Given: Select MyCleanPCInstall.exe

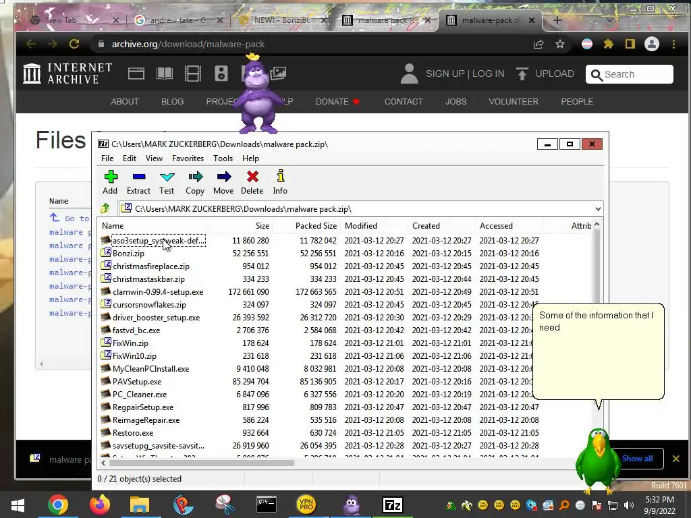Looking at the screenshot, I should tap(150, 369).
